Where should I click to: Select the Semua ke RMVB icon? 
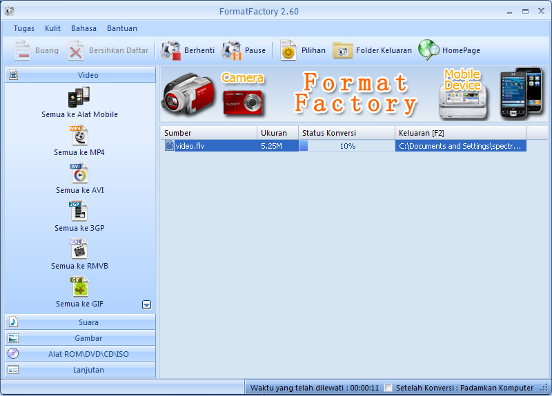[78, 249]
